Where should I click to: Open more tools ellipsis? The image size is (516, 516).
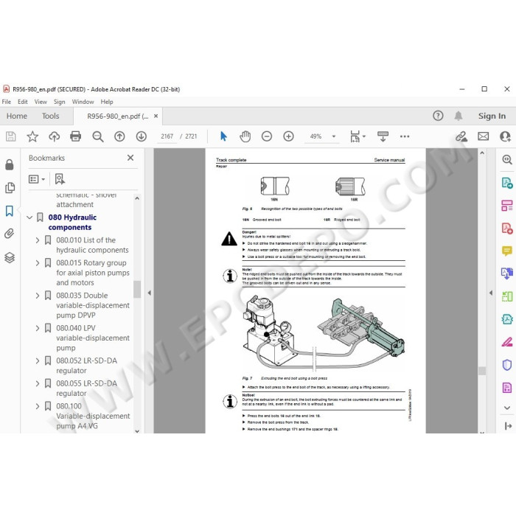coord(405,136)
